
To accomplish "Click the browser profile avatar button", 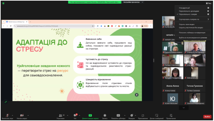I will (144, 26).
